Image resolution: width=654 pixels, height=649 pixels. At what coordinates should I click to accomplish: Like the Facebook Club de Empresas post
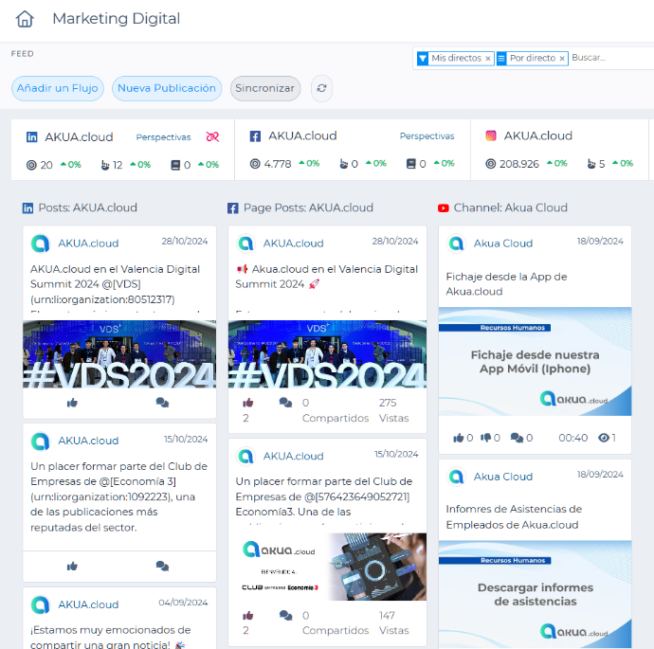pos(248,615)
